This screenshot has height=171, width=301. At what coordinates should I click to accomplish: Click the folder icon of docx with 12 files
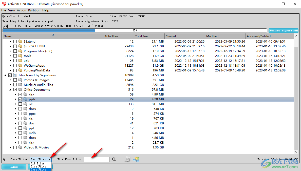click(x=26, y=109)
